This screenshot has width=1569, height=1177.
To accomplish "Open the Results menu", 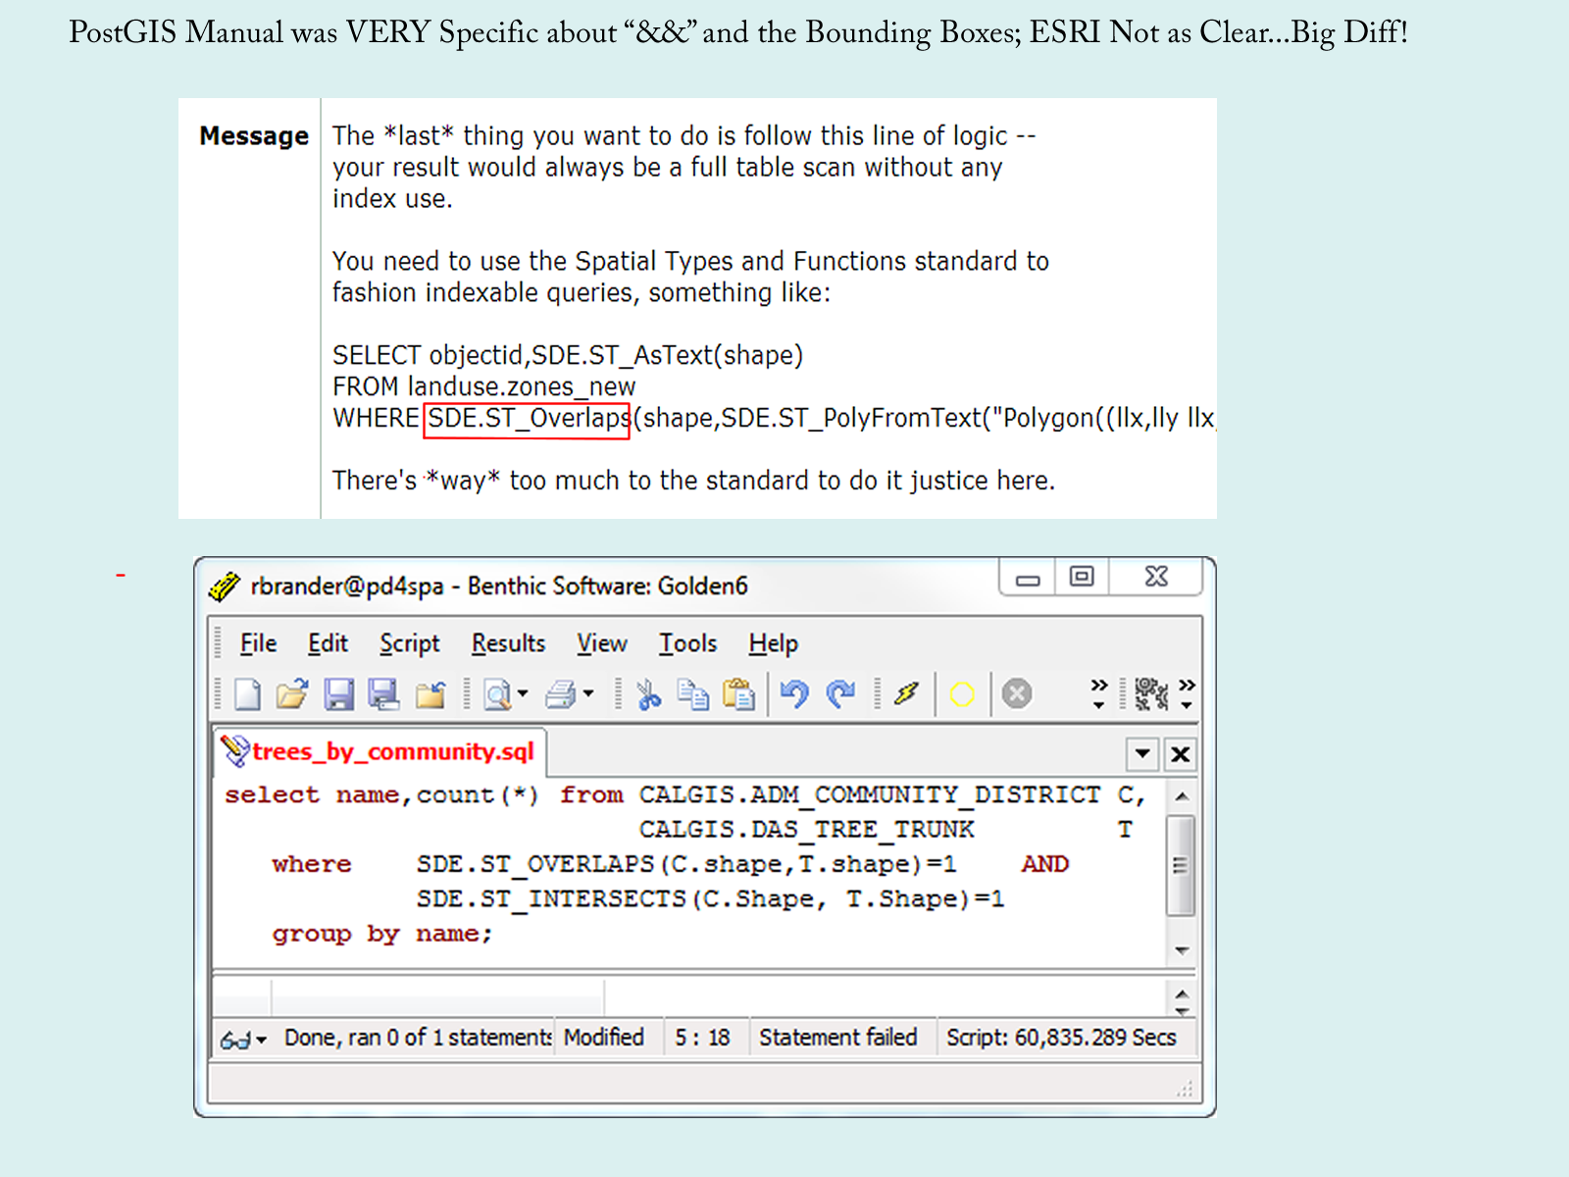I will tap(508, 643).
